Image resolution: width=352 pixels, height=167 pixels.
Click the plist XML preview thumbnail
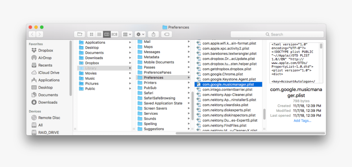(296, 63)
